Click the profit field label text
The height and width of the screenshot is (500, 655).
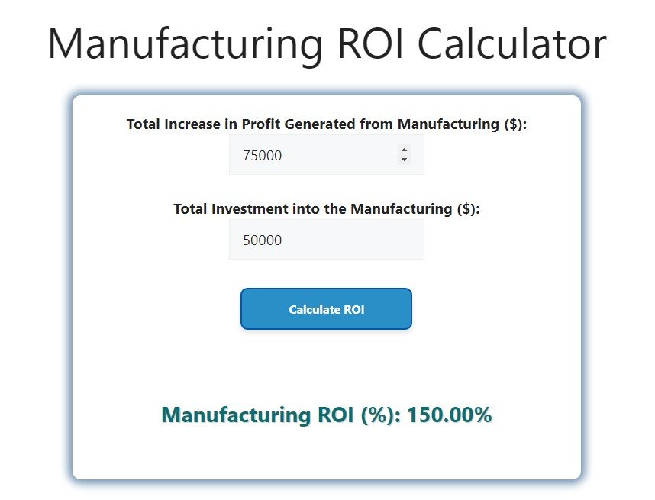326,124
